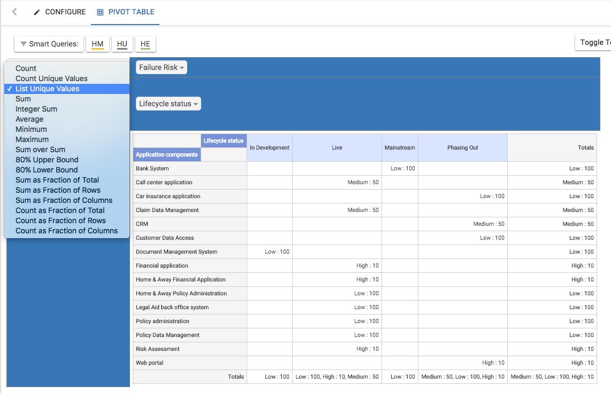Click the Phasing Out column header
This screenshot has width=611, height=393.
(x=462, y=147)
